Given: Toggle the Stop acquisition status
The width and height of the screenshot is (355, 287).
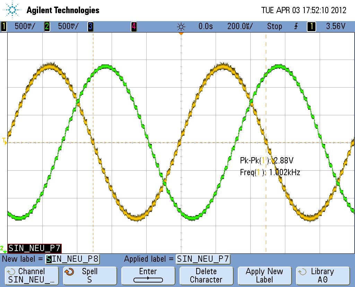Looking at the screenshot, I should (x=274, y=26).
